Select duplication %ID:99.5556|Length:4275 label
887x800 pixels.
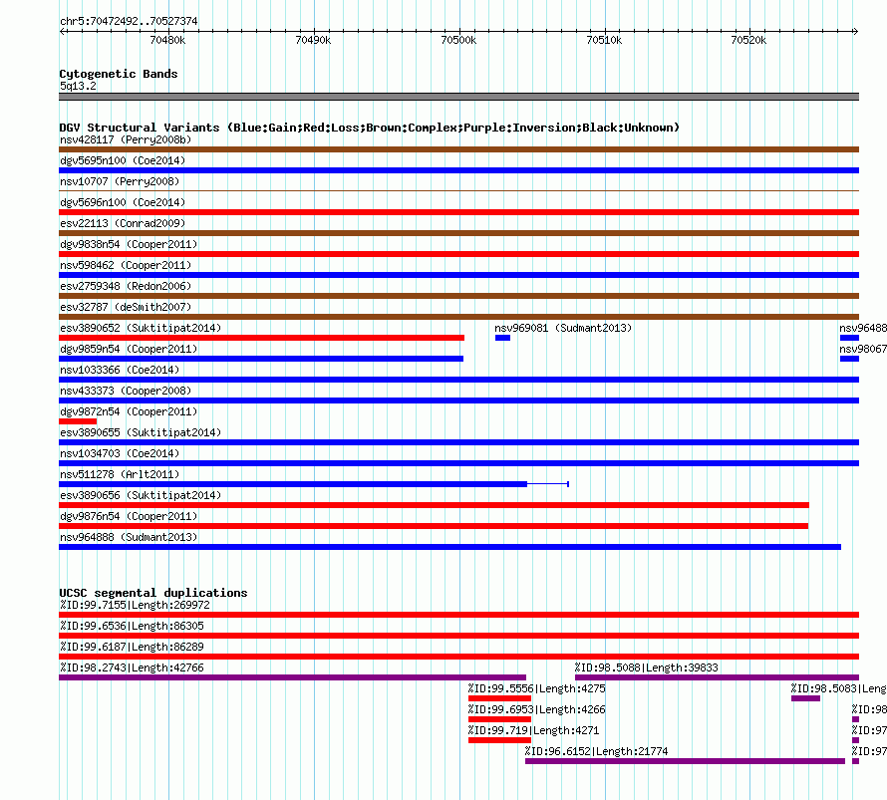[536, 688]
